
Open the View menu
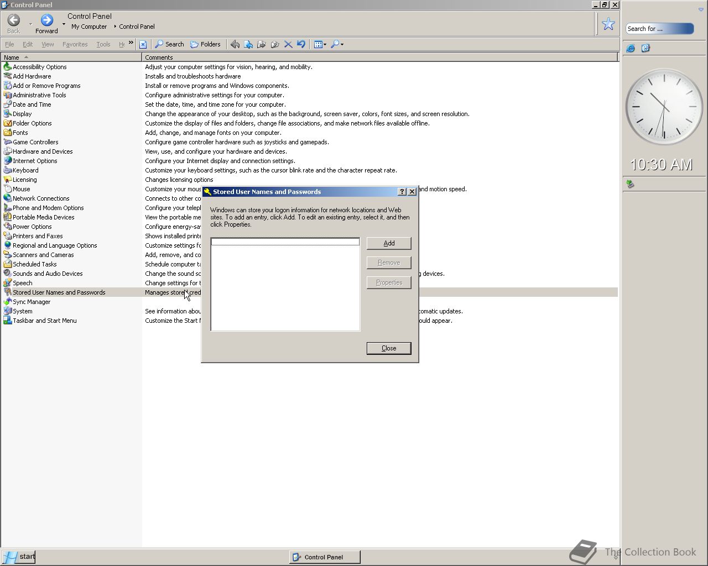click(x=48, y=44)
